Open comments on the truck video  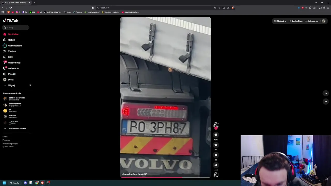[x=216, y=145]
